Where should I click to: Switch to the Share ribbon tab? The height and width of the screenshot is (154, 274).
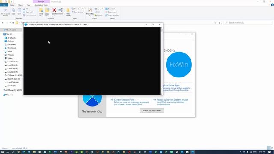[x=21, y=5]
